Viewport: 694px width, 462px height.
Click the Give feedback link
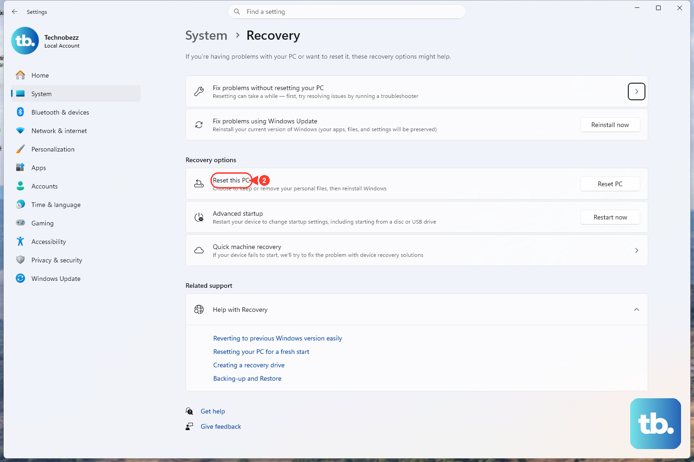(x=221, y=426)
